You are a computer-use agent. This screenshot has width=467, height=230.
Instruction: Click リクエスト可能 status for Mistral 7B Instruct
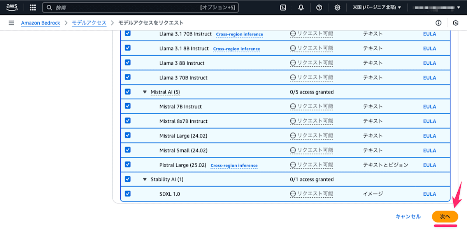[x=312, y=106]
